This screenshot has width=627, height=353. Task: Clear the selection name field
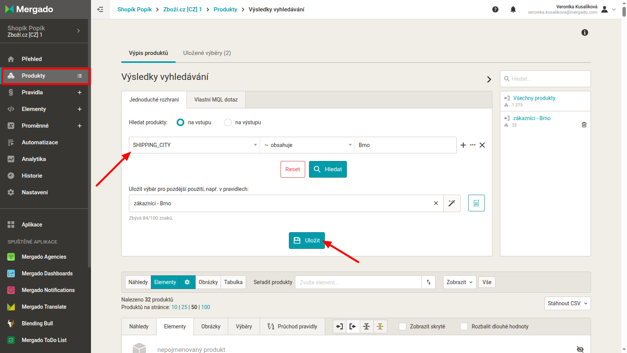coord(436,203)
